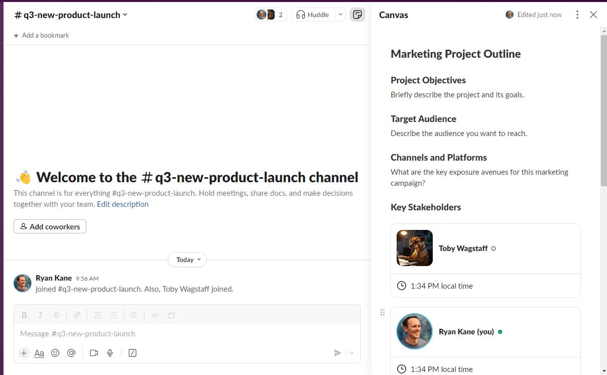Open canvas more actions three-dot menu
607x375 pixels.
pos(577,15)
